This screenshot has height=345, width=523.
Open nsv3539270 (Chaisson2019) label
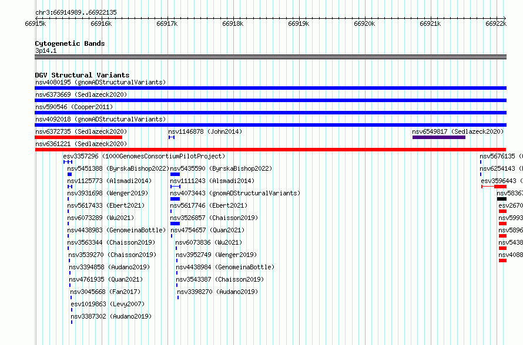[112, 255]
